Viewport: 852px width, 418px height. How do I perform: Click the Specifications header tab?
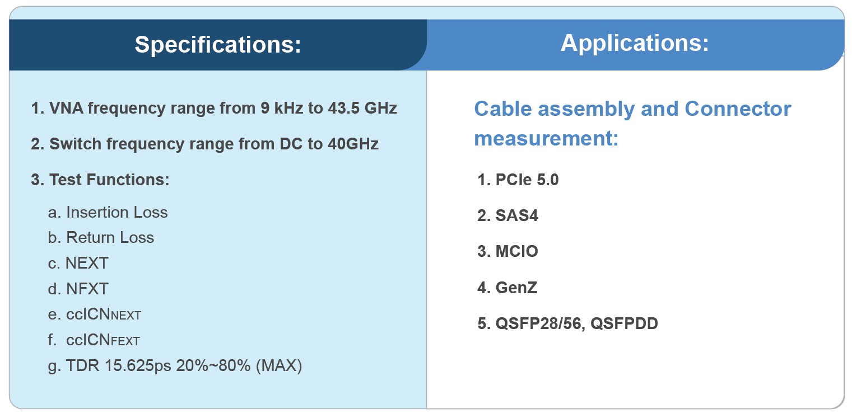tap(218, 45)
